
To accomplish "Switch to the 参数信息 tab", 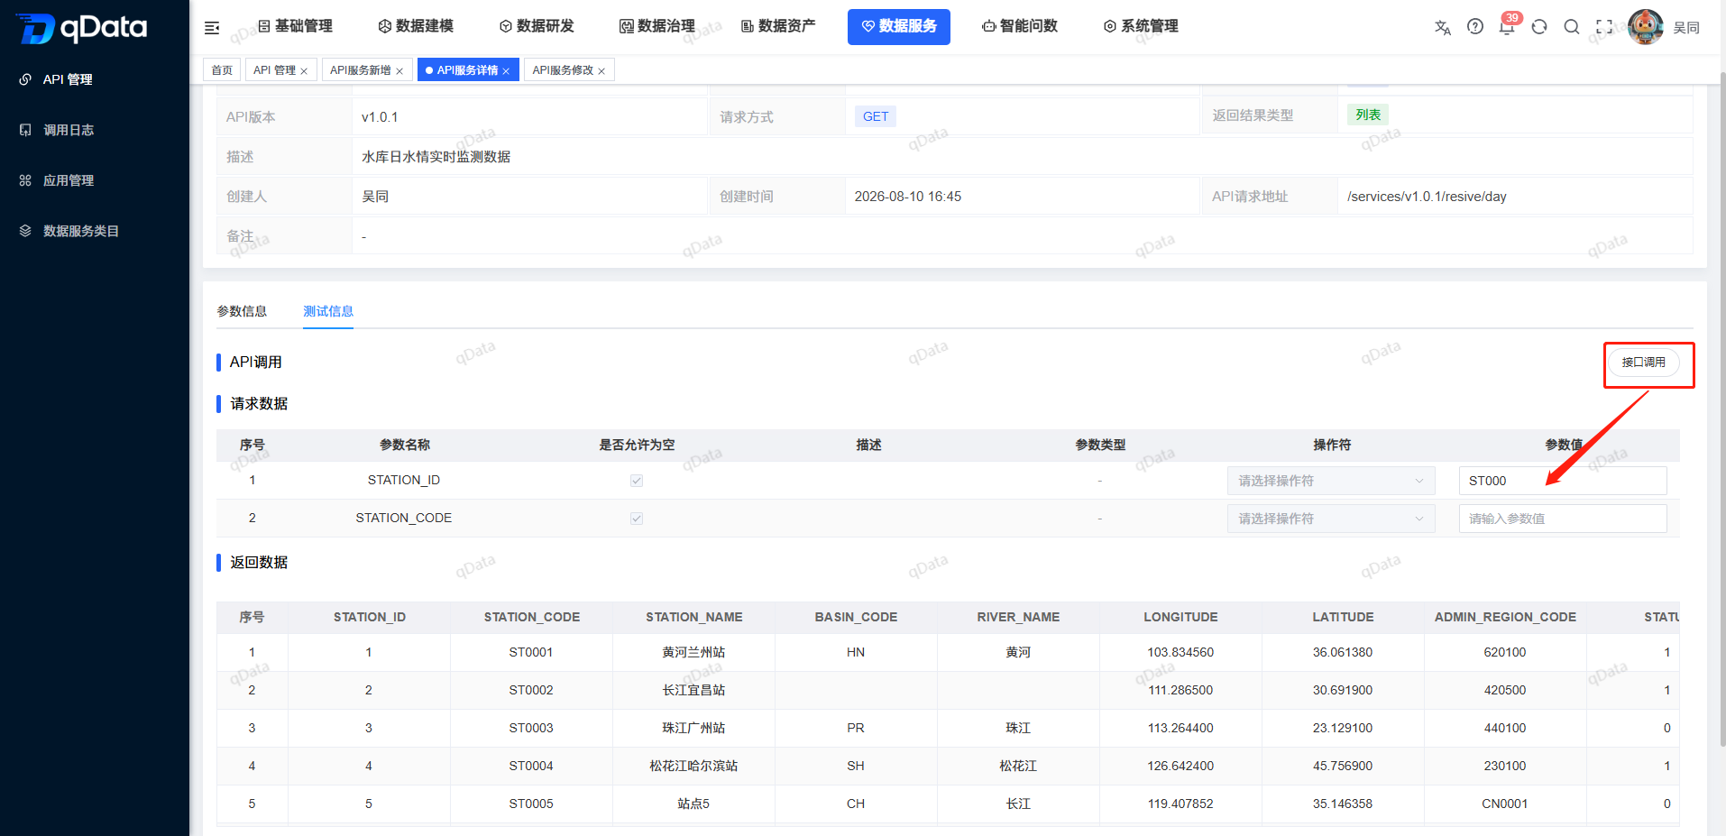I will (x=242, y=311).
